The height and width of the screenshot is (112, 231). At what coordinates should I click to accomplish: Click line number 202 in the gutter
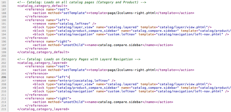point(3,63)
